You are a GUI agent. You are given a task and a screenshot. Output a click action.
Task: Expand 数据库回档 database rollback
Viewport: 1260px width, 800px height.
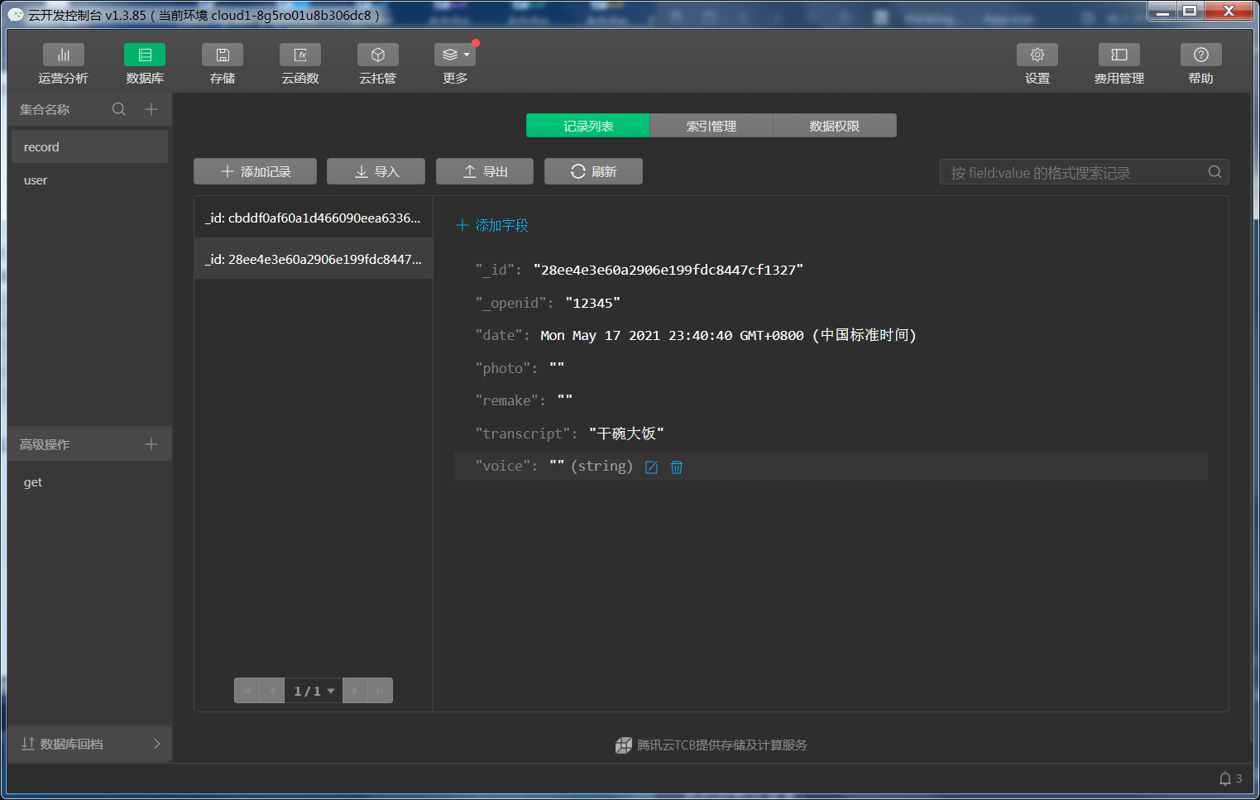pos(89,744)
